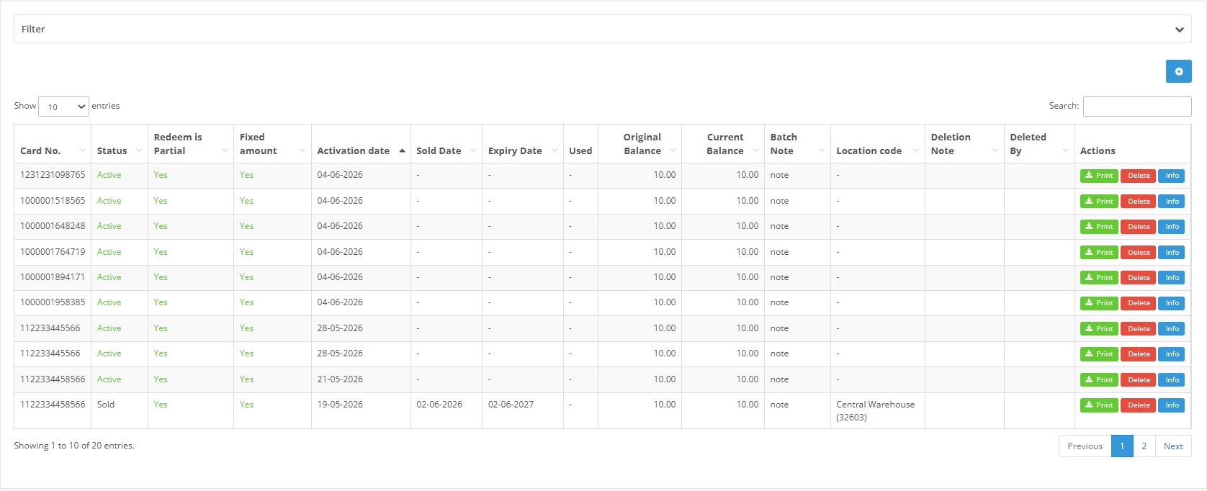1207x491 pixels.
Task: Focus the Search input field
Action: tap(1137, 106)
